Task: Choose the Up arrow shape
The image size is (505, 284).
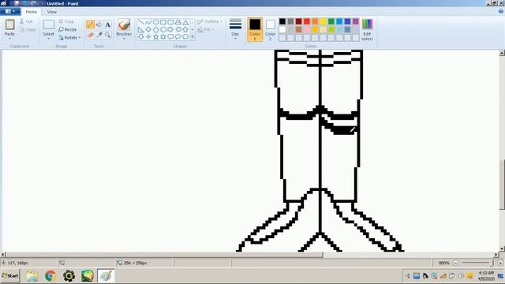Action: (x=185, y=30)
